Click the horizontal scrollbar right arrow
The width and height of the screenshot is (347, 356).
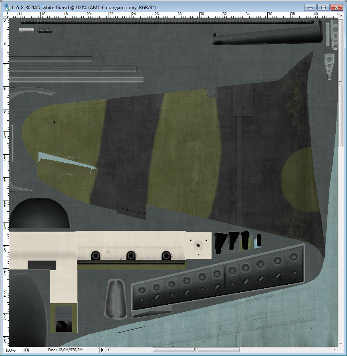[334, 350]
